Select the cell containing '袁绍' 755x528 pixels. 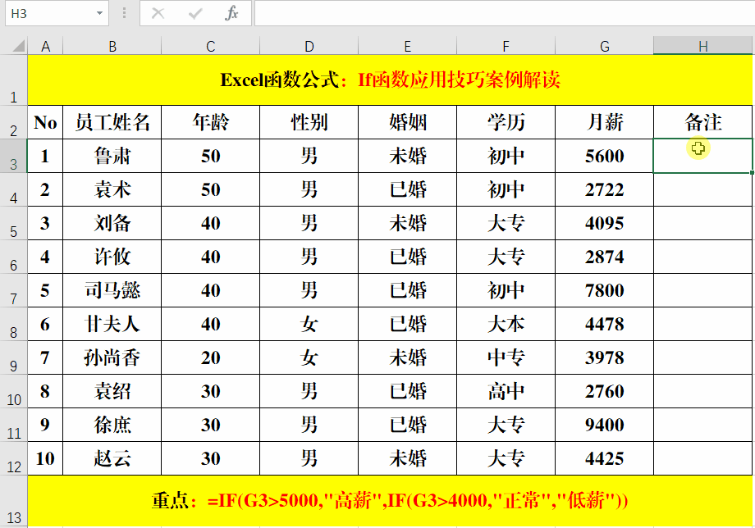point(112,391)
